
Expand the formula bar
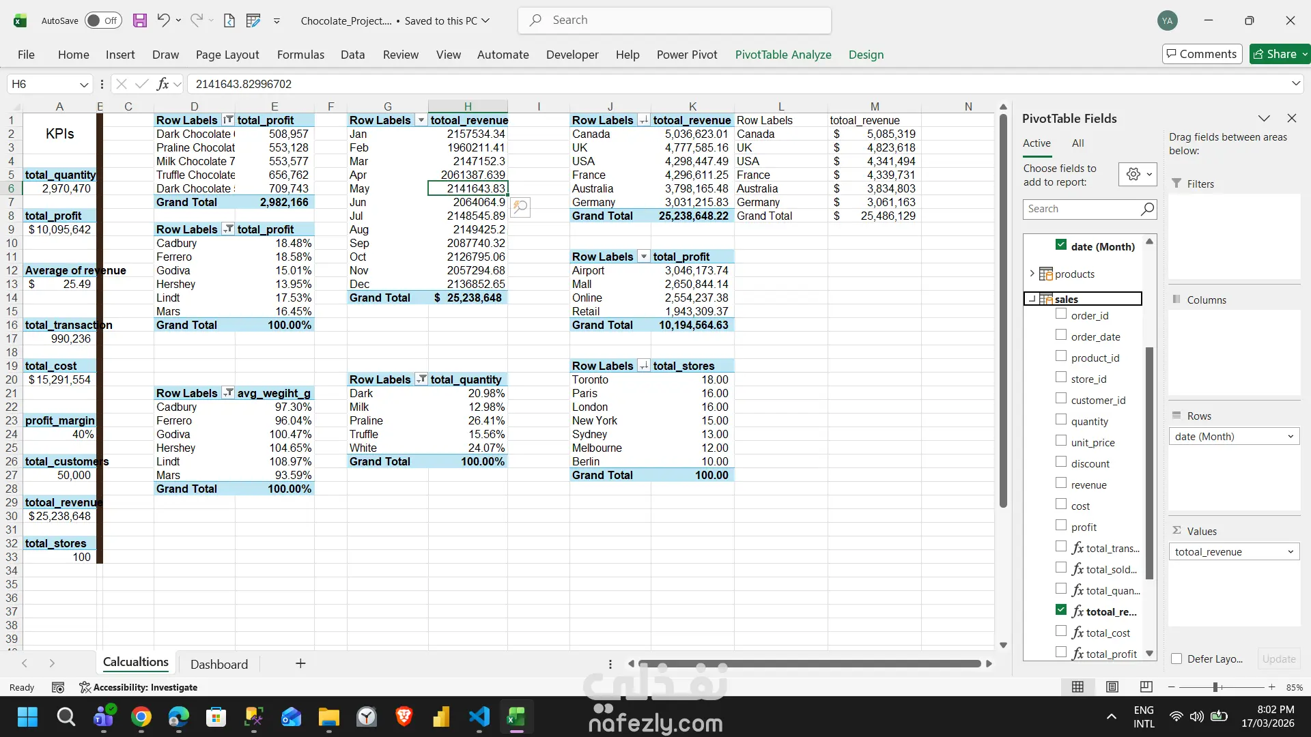1296,83
